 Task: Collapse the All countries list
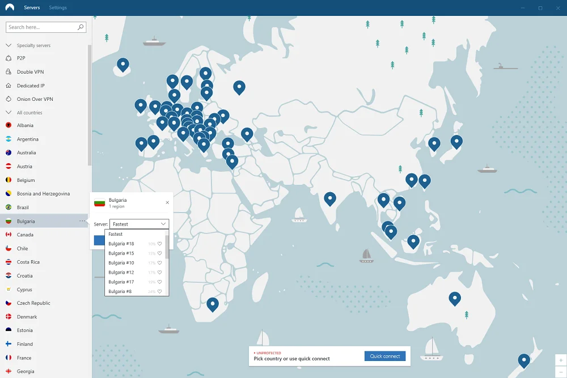point(9,112)
